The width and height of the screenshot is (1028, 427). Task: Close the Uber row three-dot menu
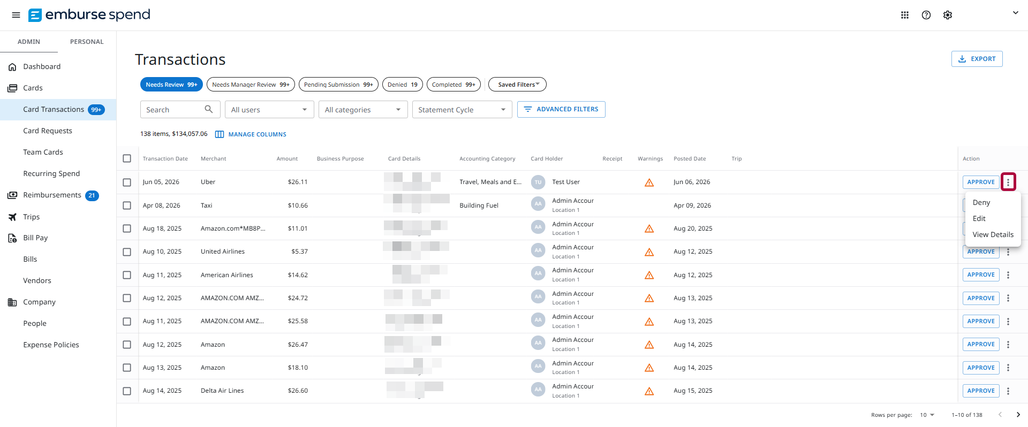(x=1008, y=182)
